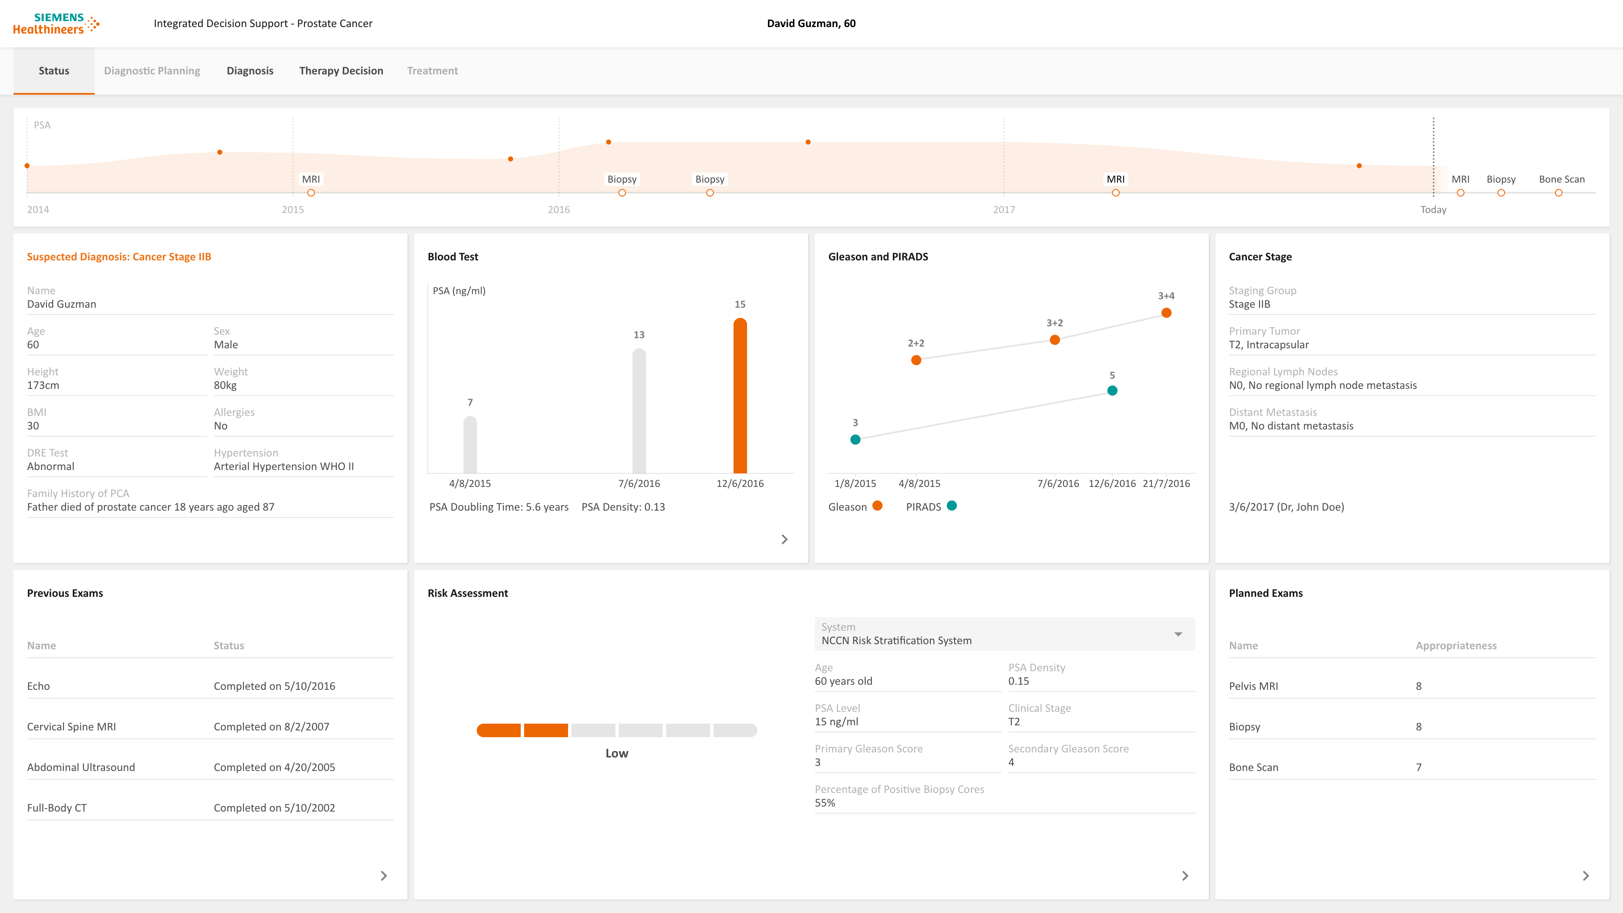
Task: Toggle PIRADS legend teal dot
Action: [951, 506]
